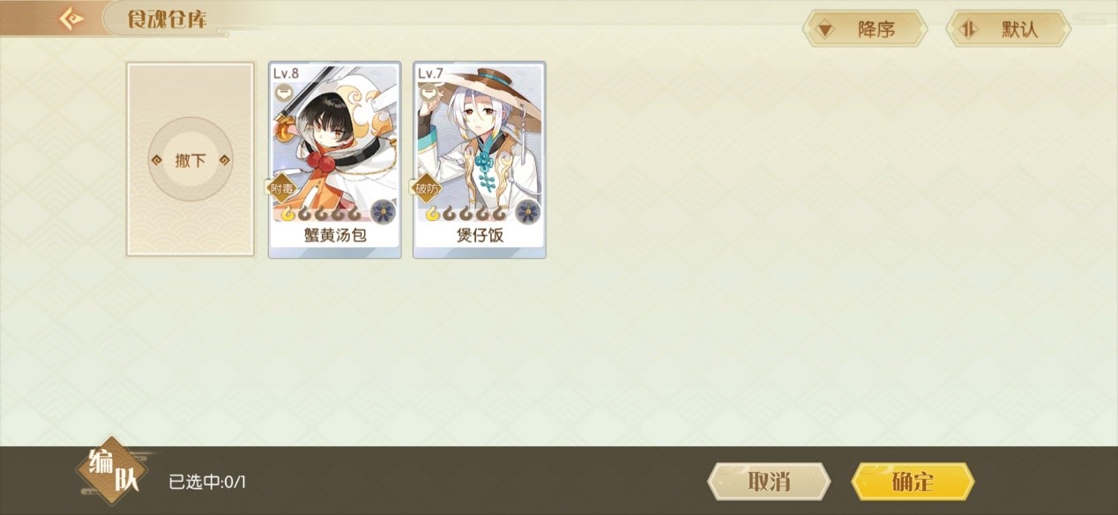Tap 撤下 to remove the member
This screenshot has width=1118, height=515.
[x=190, y=159]
